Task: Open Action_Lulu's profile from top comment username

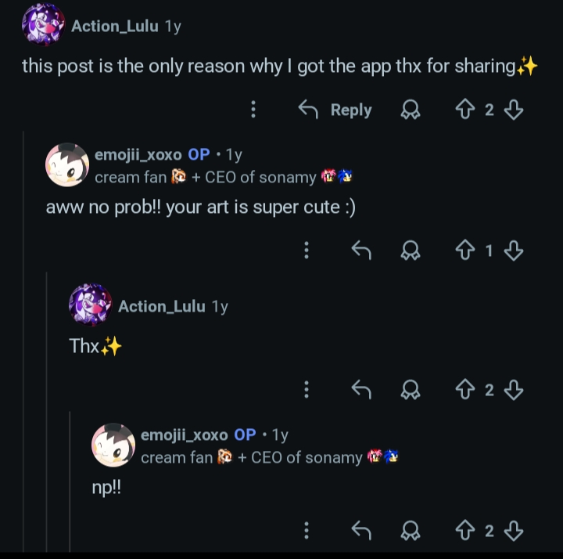Action: click(x=114, y=27)
